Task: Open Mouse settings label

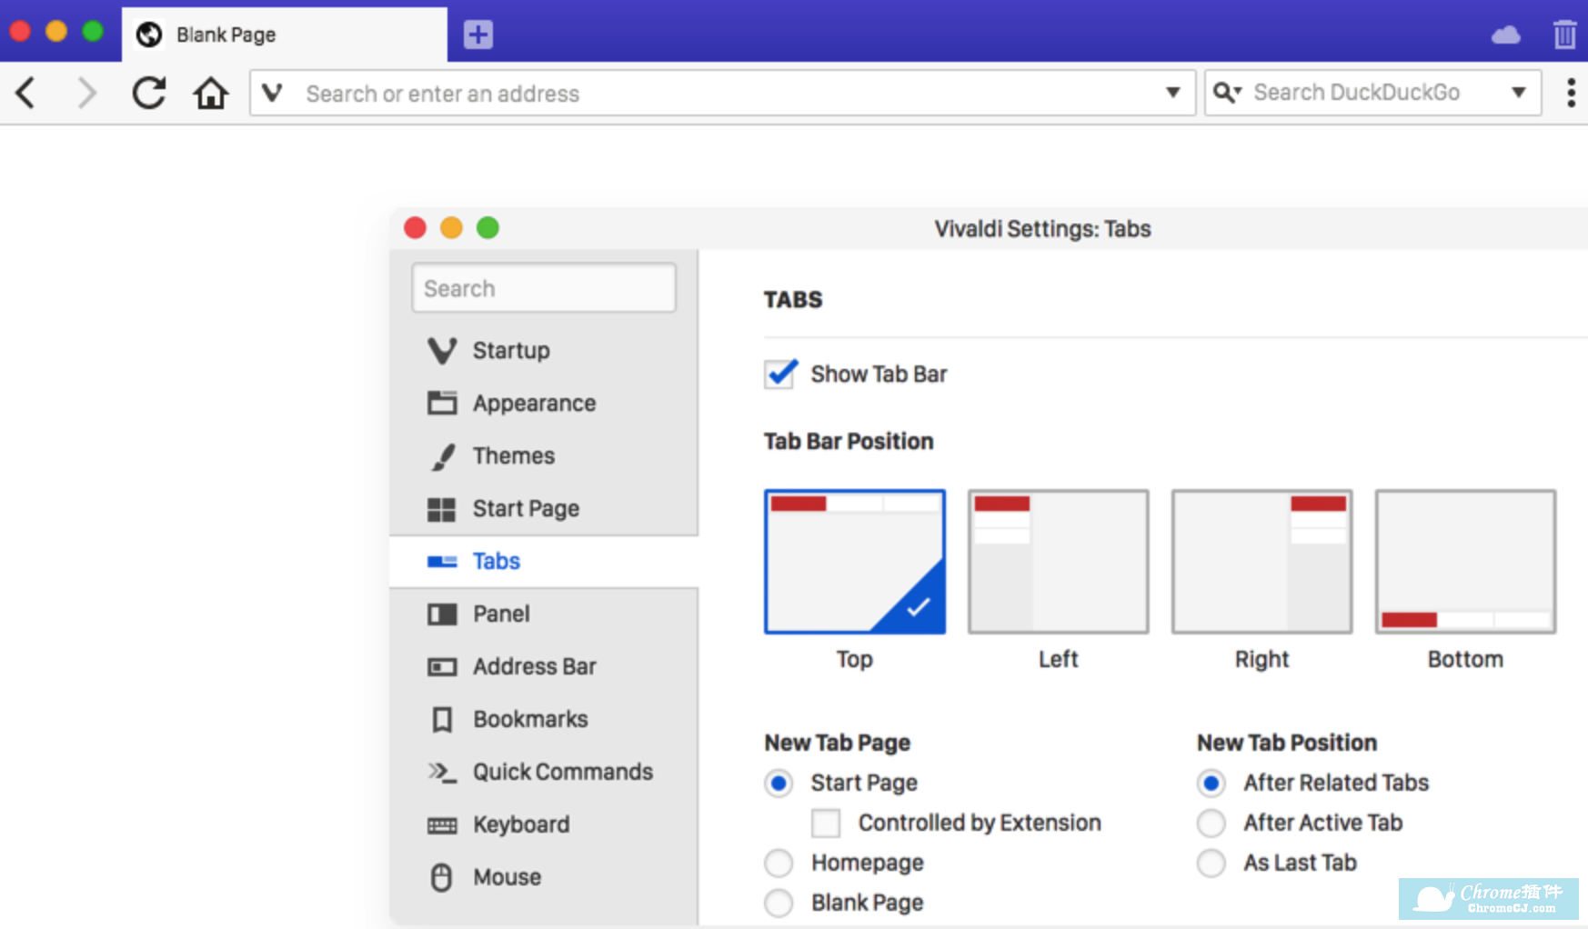Action: 507,877
